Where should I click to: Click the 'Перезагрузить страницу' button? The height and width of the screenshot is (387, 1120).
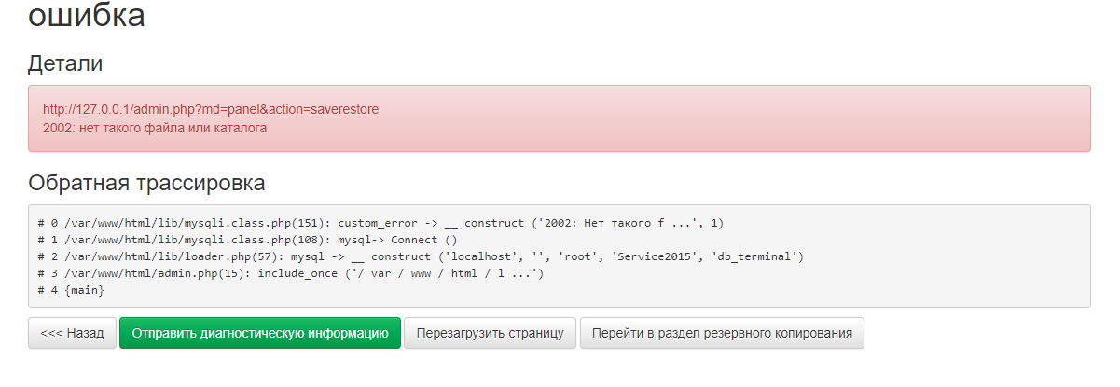490,333
